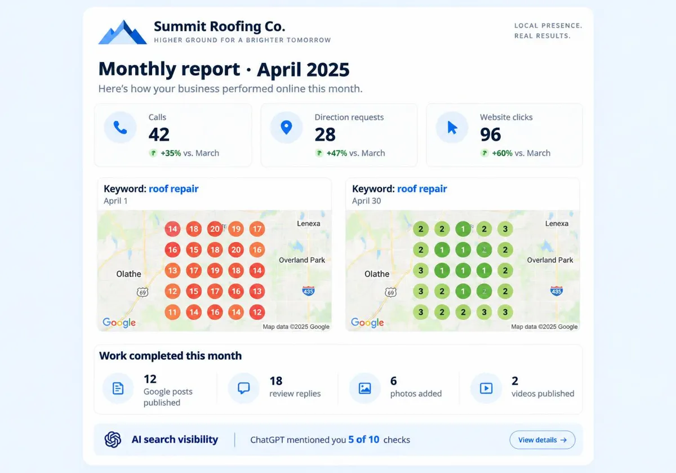The width and height of the screenshot is (676, 473).
Task: Click the rank 11 marker on the April 1 map
Action: click(x=172, y=312)
